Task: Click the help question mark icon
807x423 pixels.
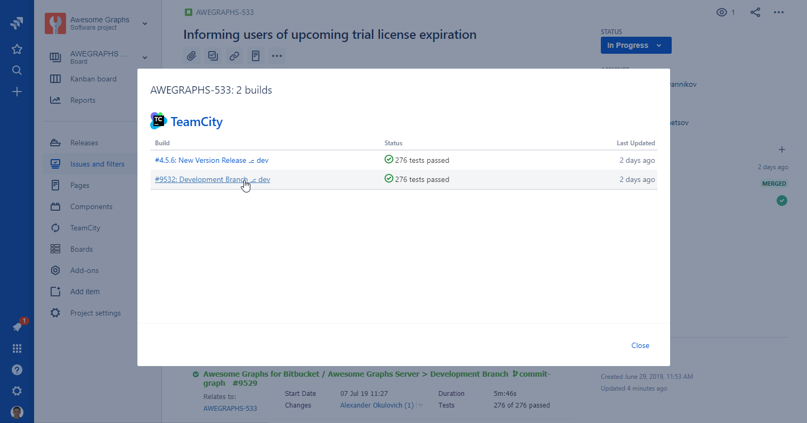Action: (x=17, y=370)
